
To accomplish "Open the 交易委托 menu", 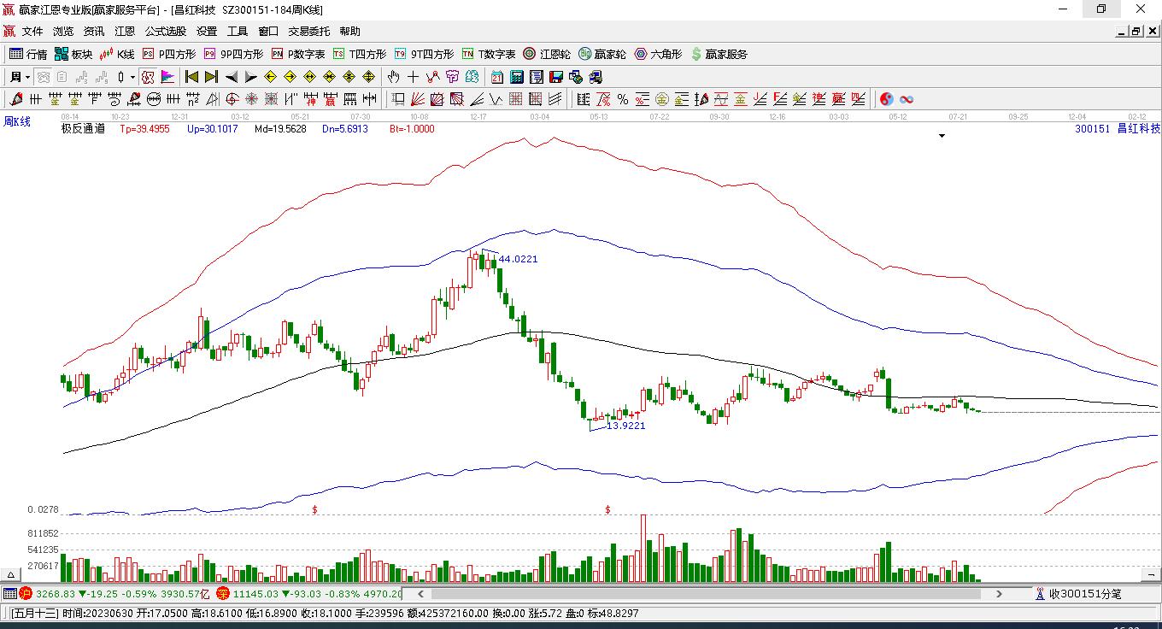I will [309, 32].
